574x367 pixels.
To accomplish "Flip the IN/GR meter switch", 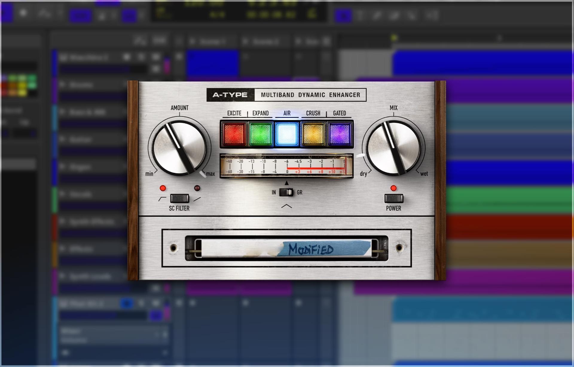I will (x=286, y=192).
